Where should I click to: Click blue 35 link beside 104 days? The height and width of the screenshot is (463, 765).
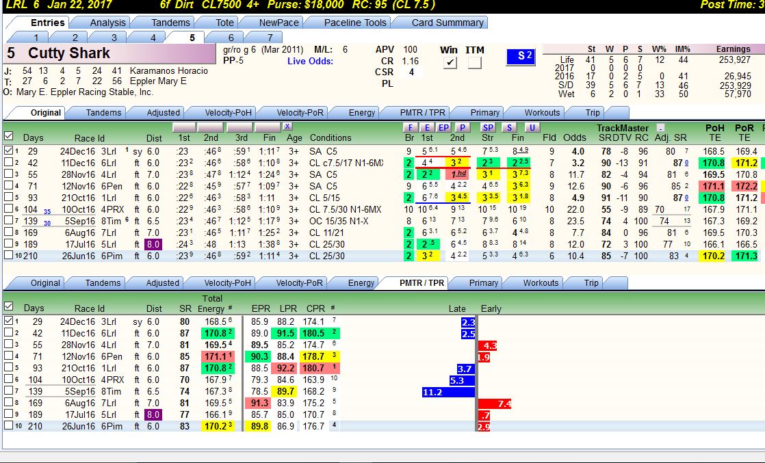click(47, 212)
